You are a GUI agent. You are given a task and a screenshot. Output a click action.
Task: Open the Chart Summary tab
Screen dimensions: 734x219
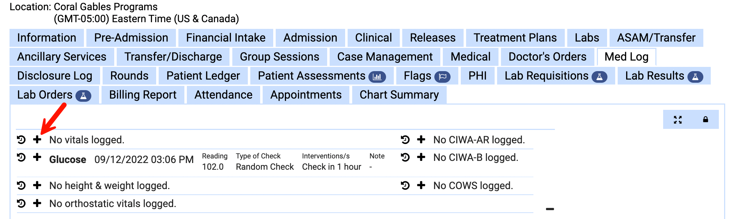pyautogui.click(x=399, y=95)
